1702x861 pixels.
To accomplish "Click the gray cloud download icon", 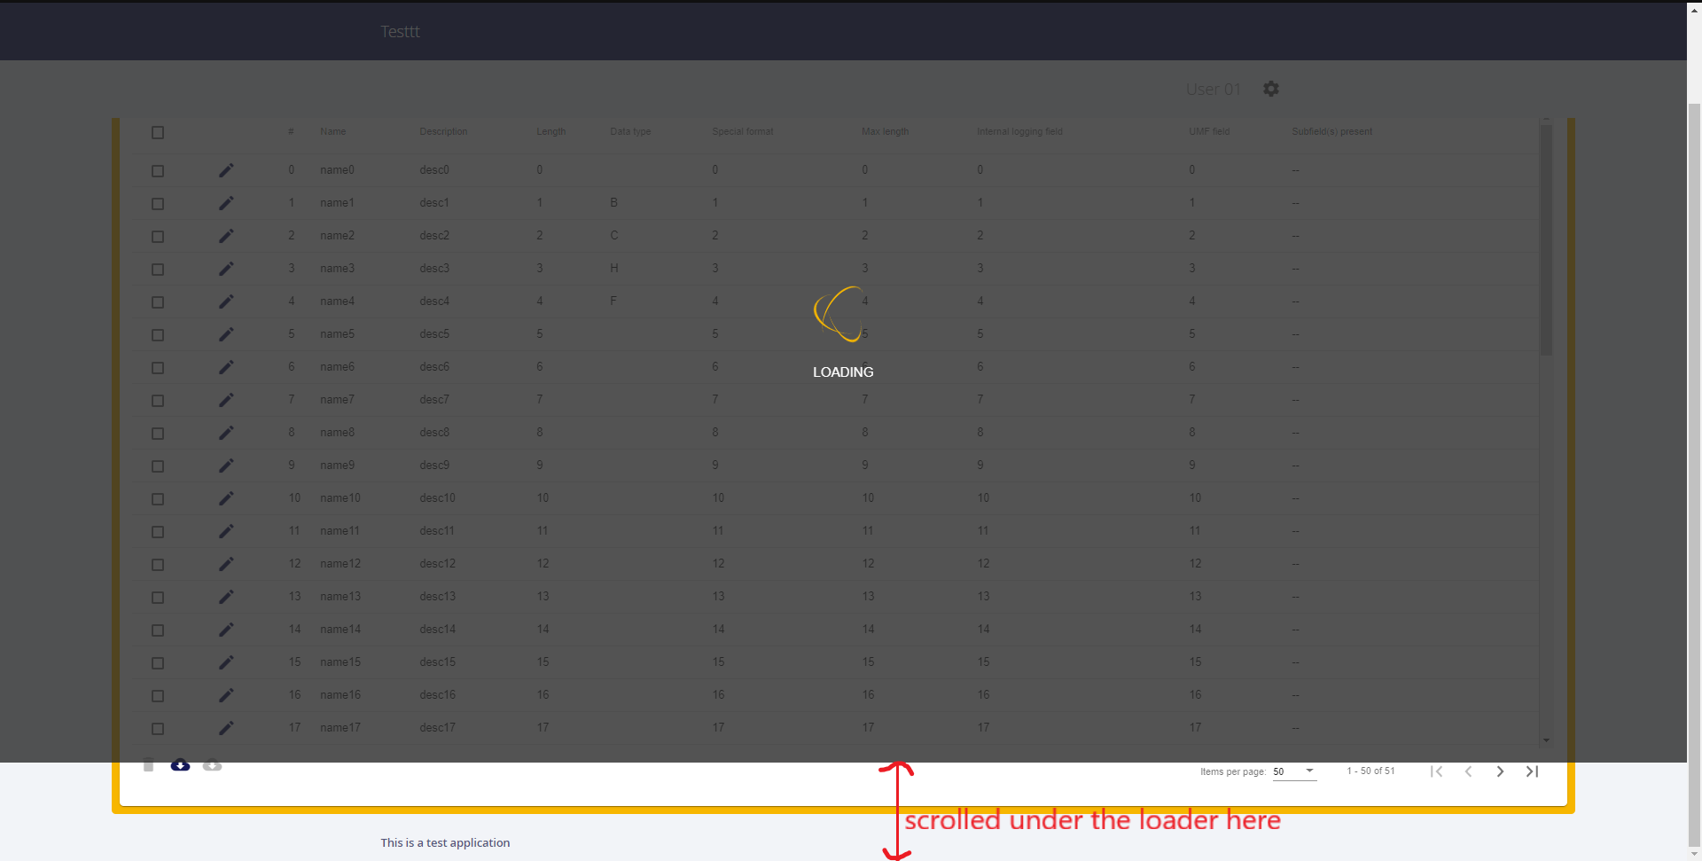I will click(x=212, y=764).
